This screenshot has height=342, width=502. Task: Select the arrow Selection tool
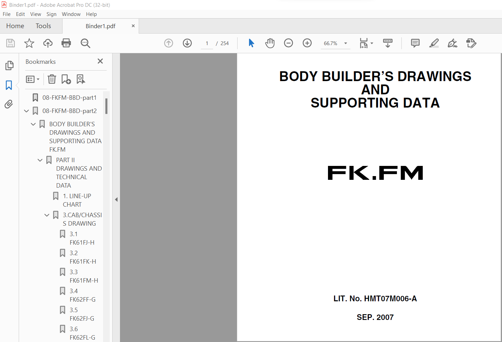tap(251, 43)
